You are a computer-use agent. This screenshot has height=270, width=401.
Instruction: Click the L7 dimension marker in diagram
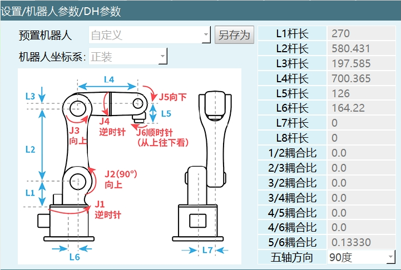coord(207,251)
